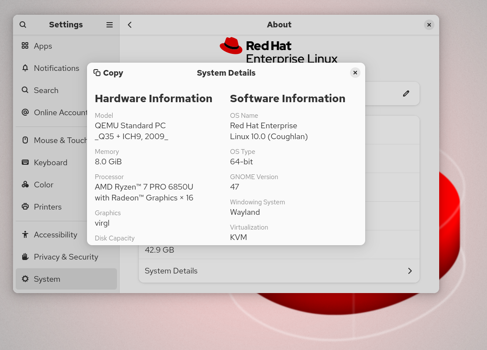Open Accessibility settings
Viewport: 487px width, 350px height.
click(66, 235)
